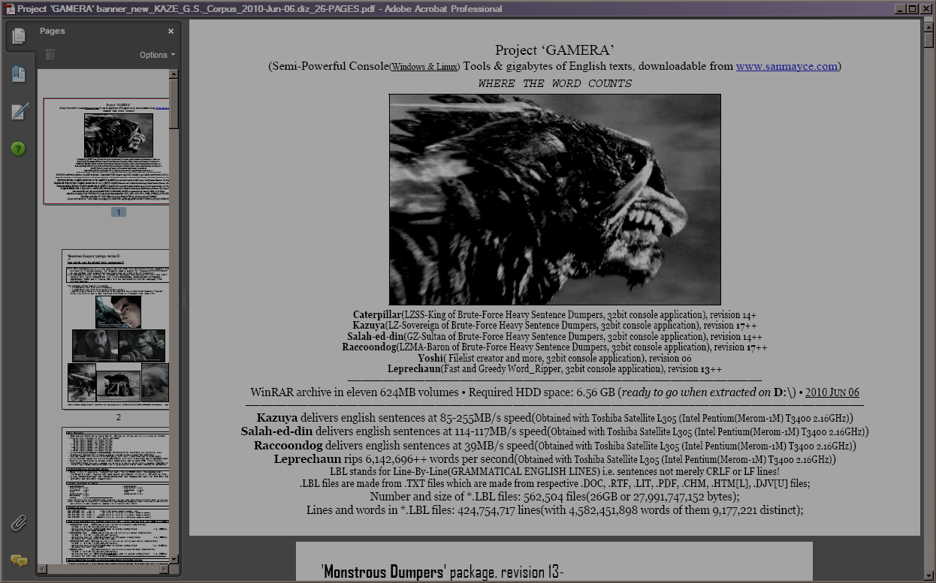The height and width of the screenshot is (583, 936).
Task: Click the '2010 Jun 06' underlined date
Action: click(x=832, y=392)
